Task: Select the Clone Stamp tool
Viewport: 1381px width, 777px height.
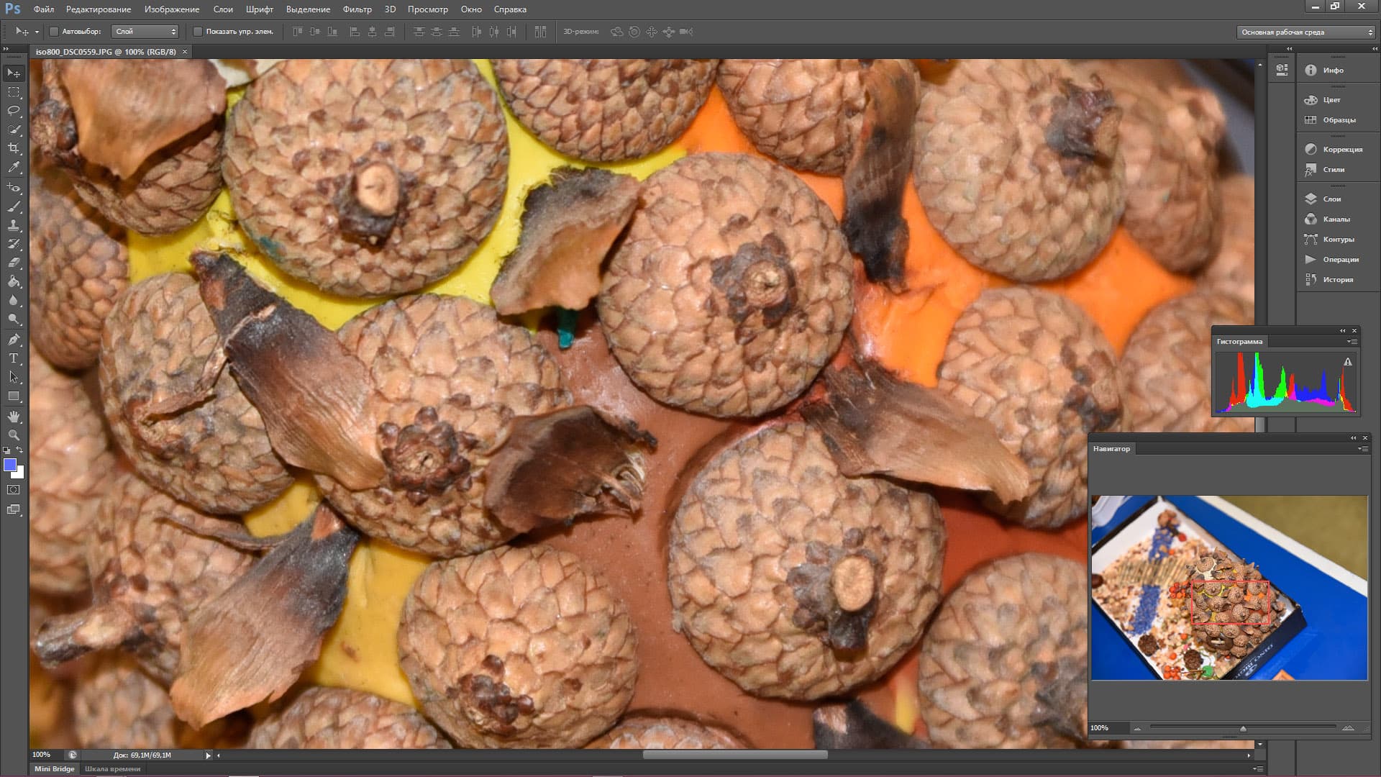Action: coord(14,225)
